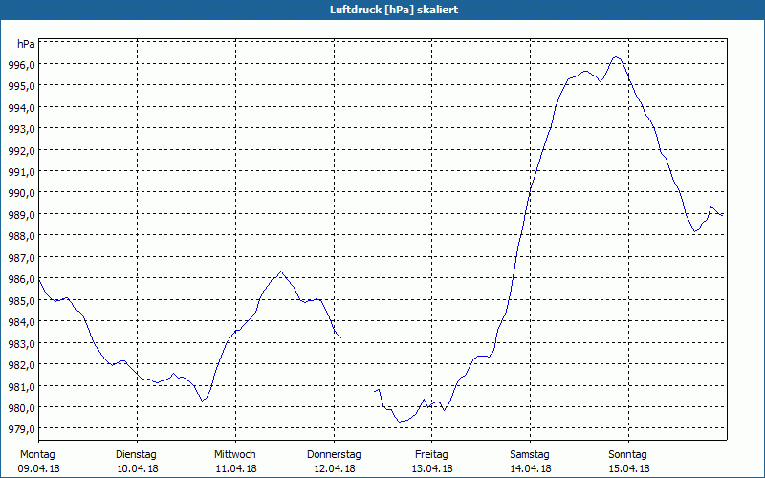Click the 987,0 axis value
Image resolution: width=765 pixels, height=478 pixels.
(21, 257)
